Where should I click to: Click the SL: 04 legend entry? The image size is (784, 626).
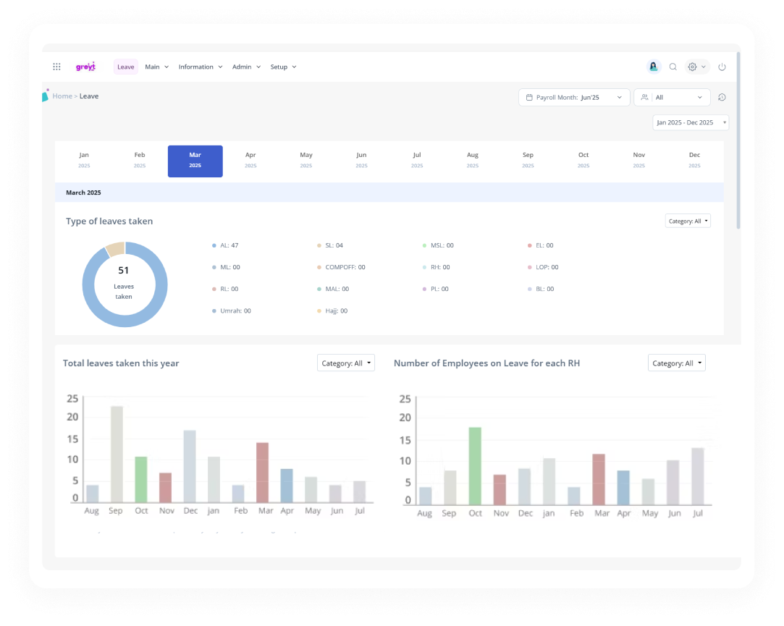[330, 245]
